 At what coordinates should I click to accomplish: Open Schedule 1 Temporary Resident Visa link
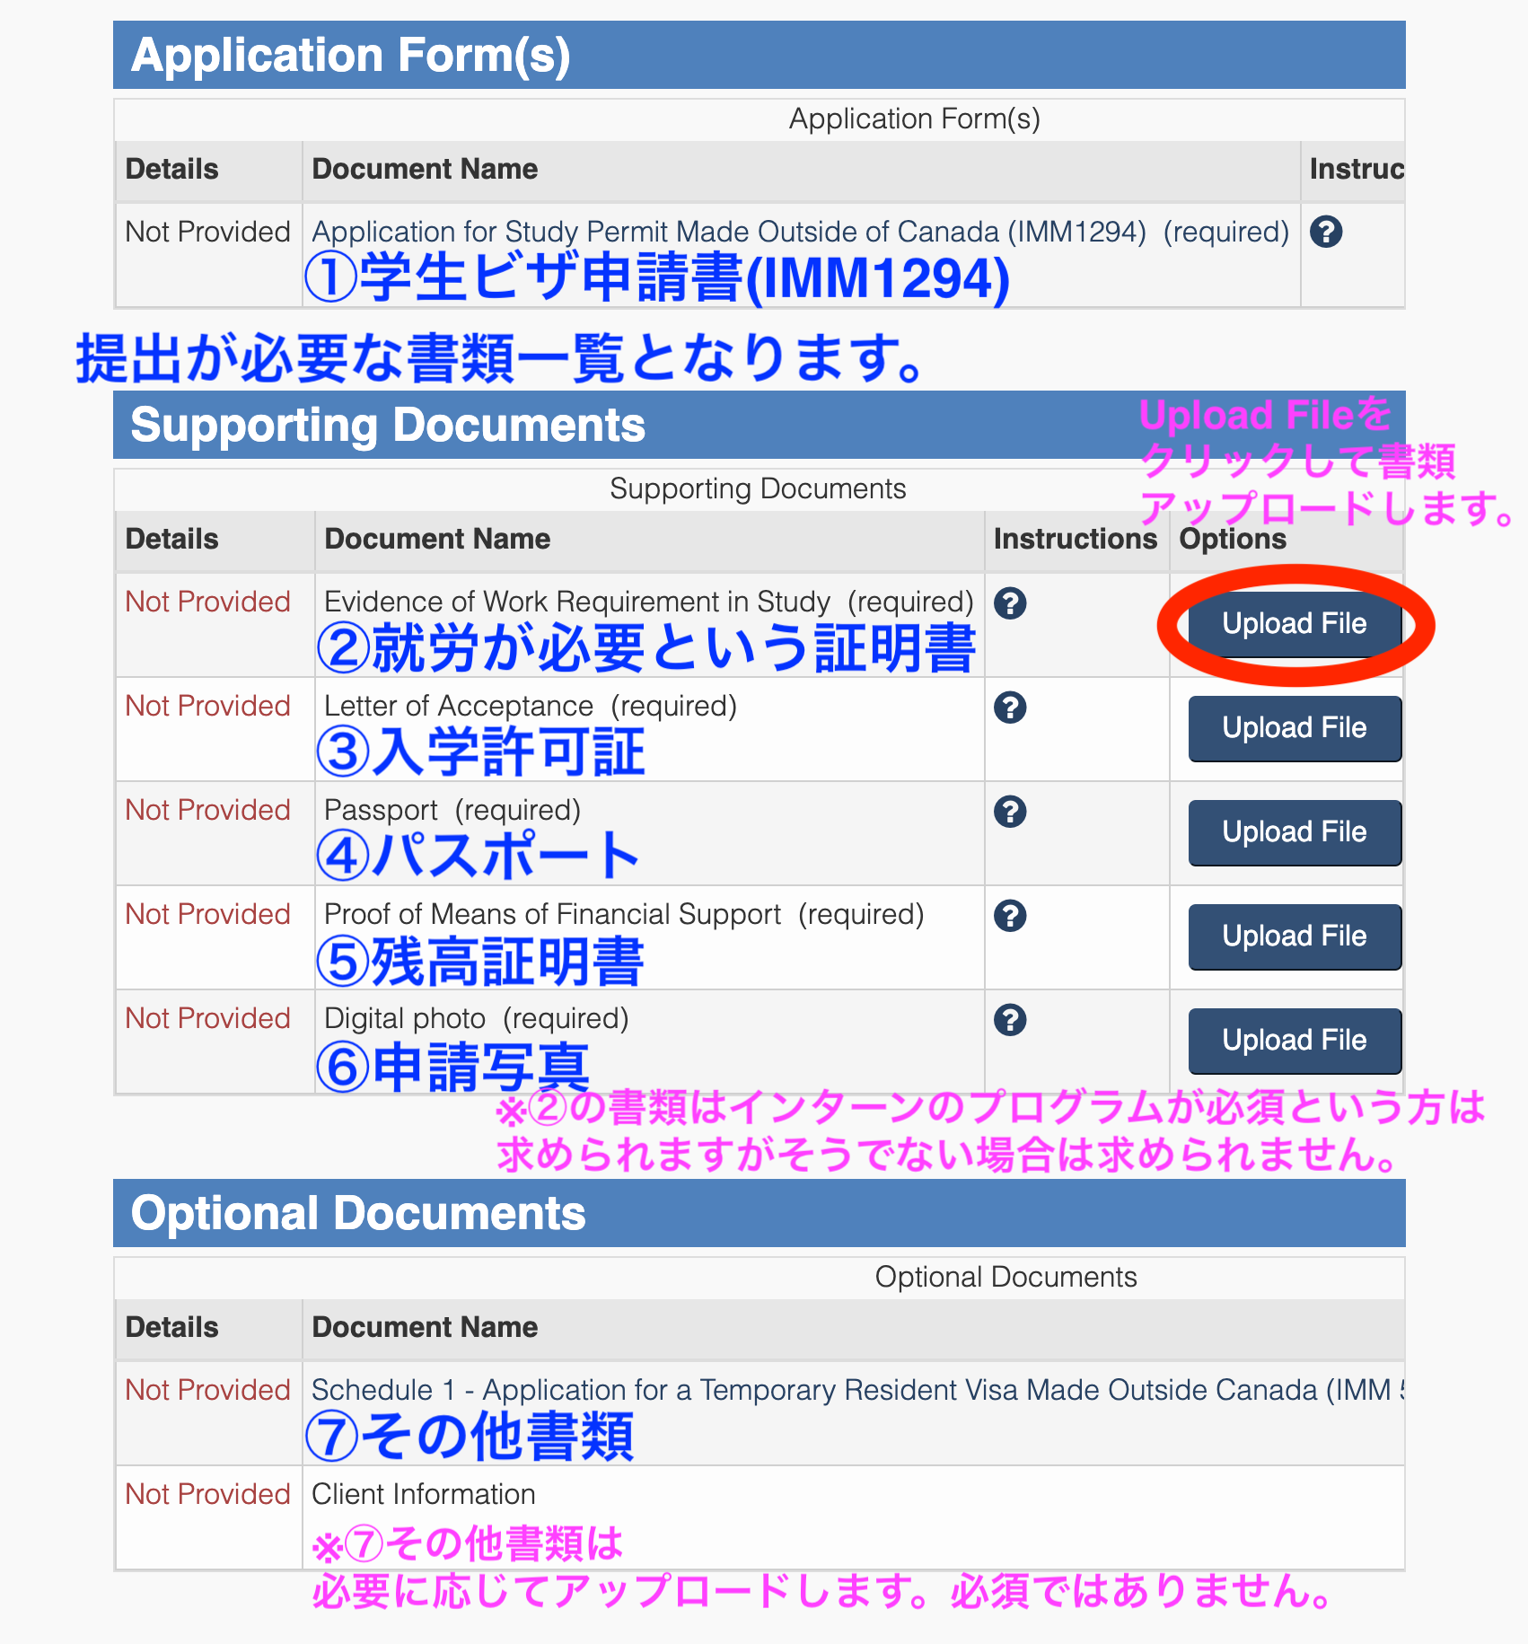click(853, 1390)
